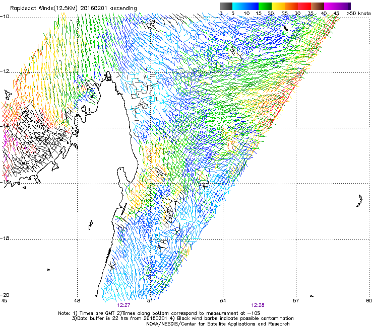Select the gray 0-5 knots color band
Screen dimensions: 373x327
tap(226, 6)
